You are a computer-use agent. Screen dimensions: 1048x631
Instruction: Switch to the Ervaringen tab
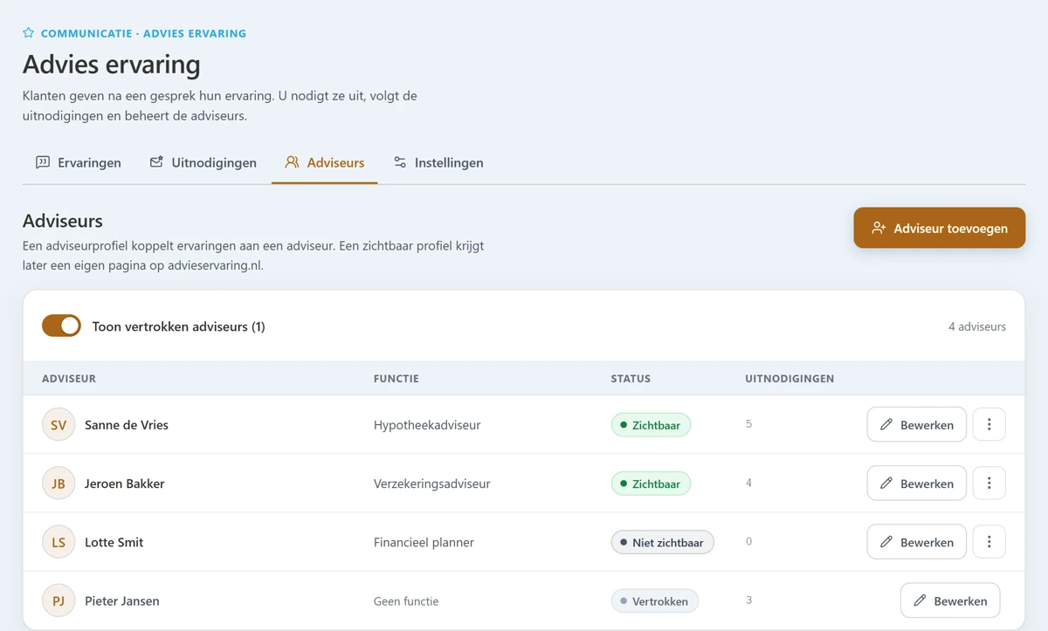(x=79, y=162)
